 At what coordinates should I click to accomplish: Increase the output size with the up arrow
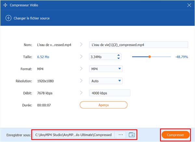(118, 55)
